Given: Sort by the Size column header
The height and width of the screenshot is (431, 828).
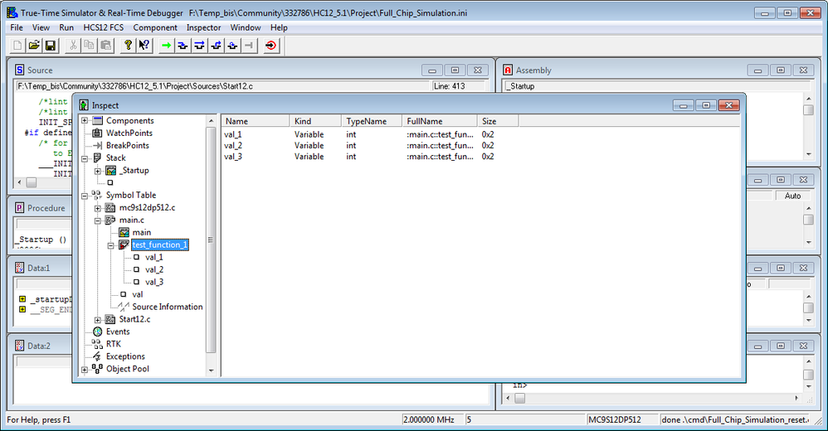Looking at the screenshot, I should [x=498, y=121].
